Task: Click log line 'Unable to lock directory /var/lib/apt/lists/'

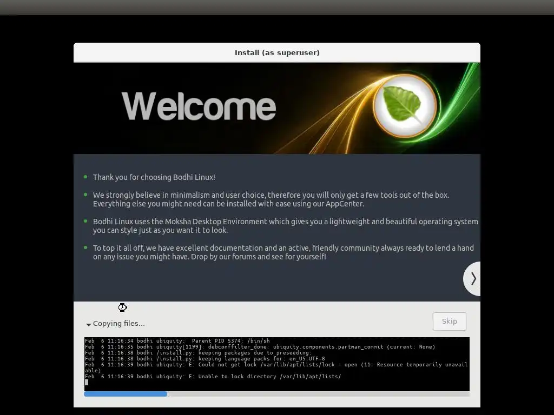Action: [x=213, y=377]
